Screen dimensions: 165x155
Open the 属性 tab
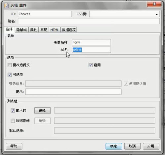point(33,30)
